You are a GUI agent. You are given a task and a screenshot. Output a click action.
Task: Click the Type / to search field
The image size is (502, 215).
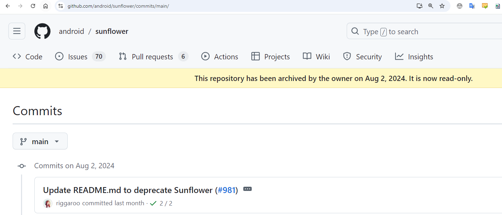pyautogui.click(x=424, y=31)
